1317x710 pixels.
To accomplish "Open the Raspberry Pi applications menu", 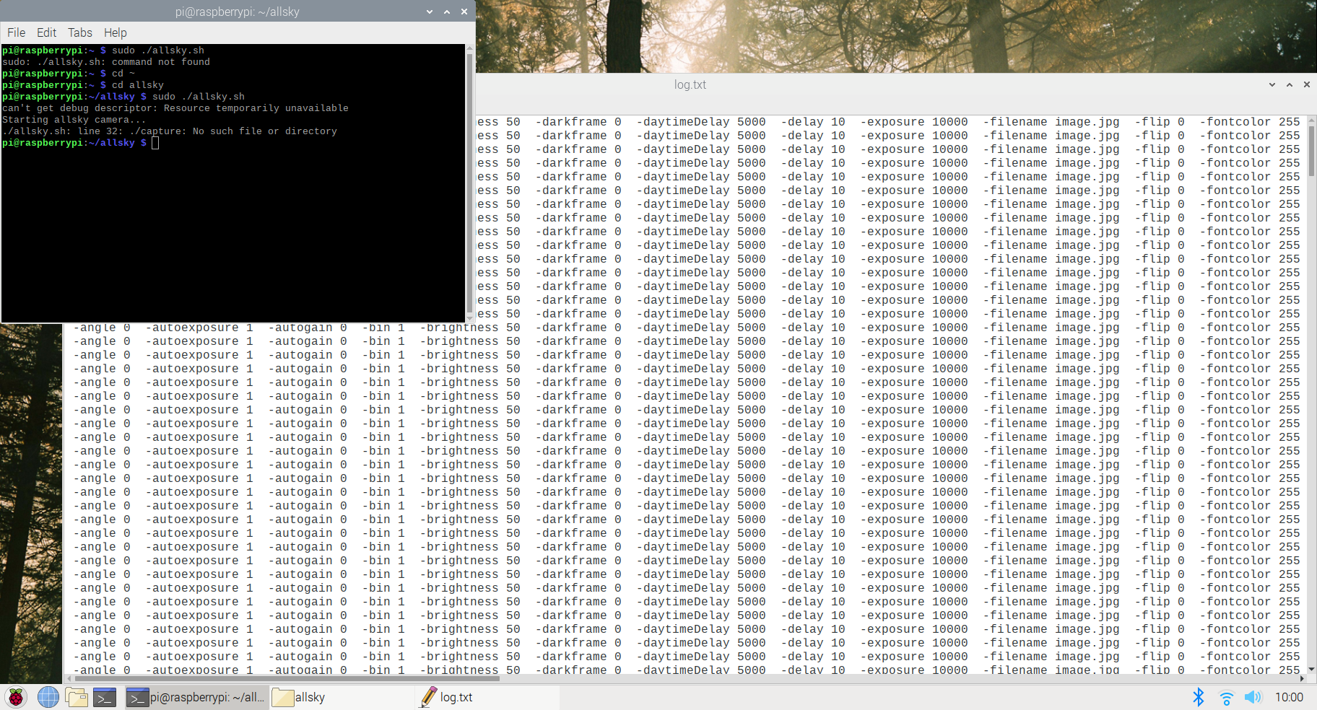I will click(16, 697).
